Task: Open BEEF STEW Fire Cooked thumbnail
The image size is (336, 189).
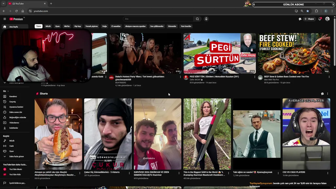Action: pos(294,53)
